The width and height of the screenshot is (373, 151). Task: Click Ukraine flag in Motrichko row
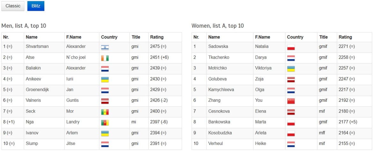pos(291,69)
